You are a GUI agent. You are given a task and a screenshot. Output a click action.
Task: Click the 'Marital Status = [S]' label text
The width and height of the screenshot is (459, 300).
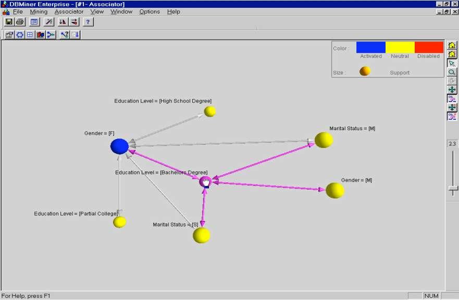(x=176, y=224)
